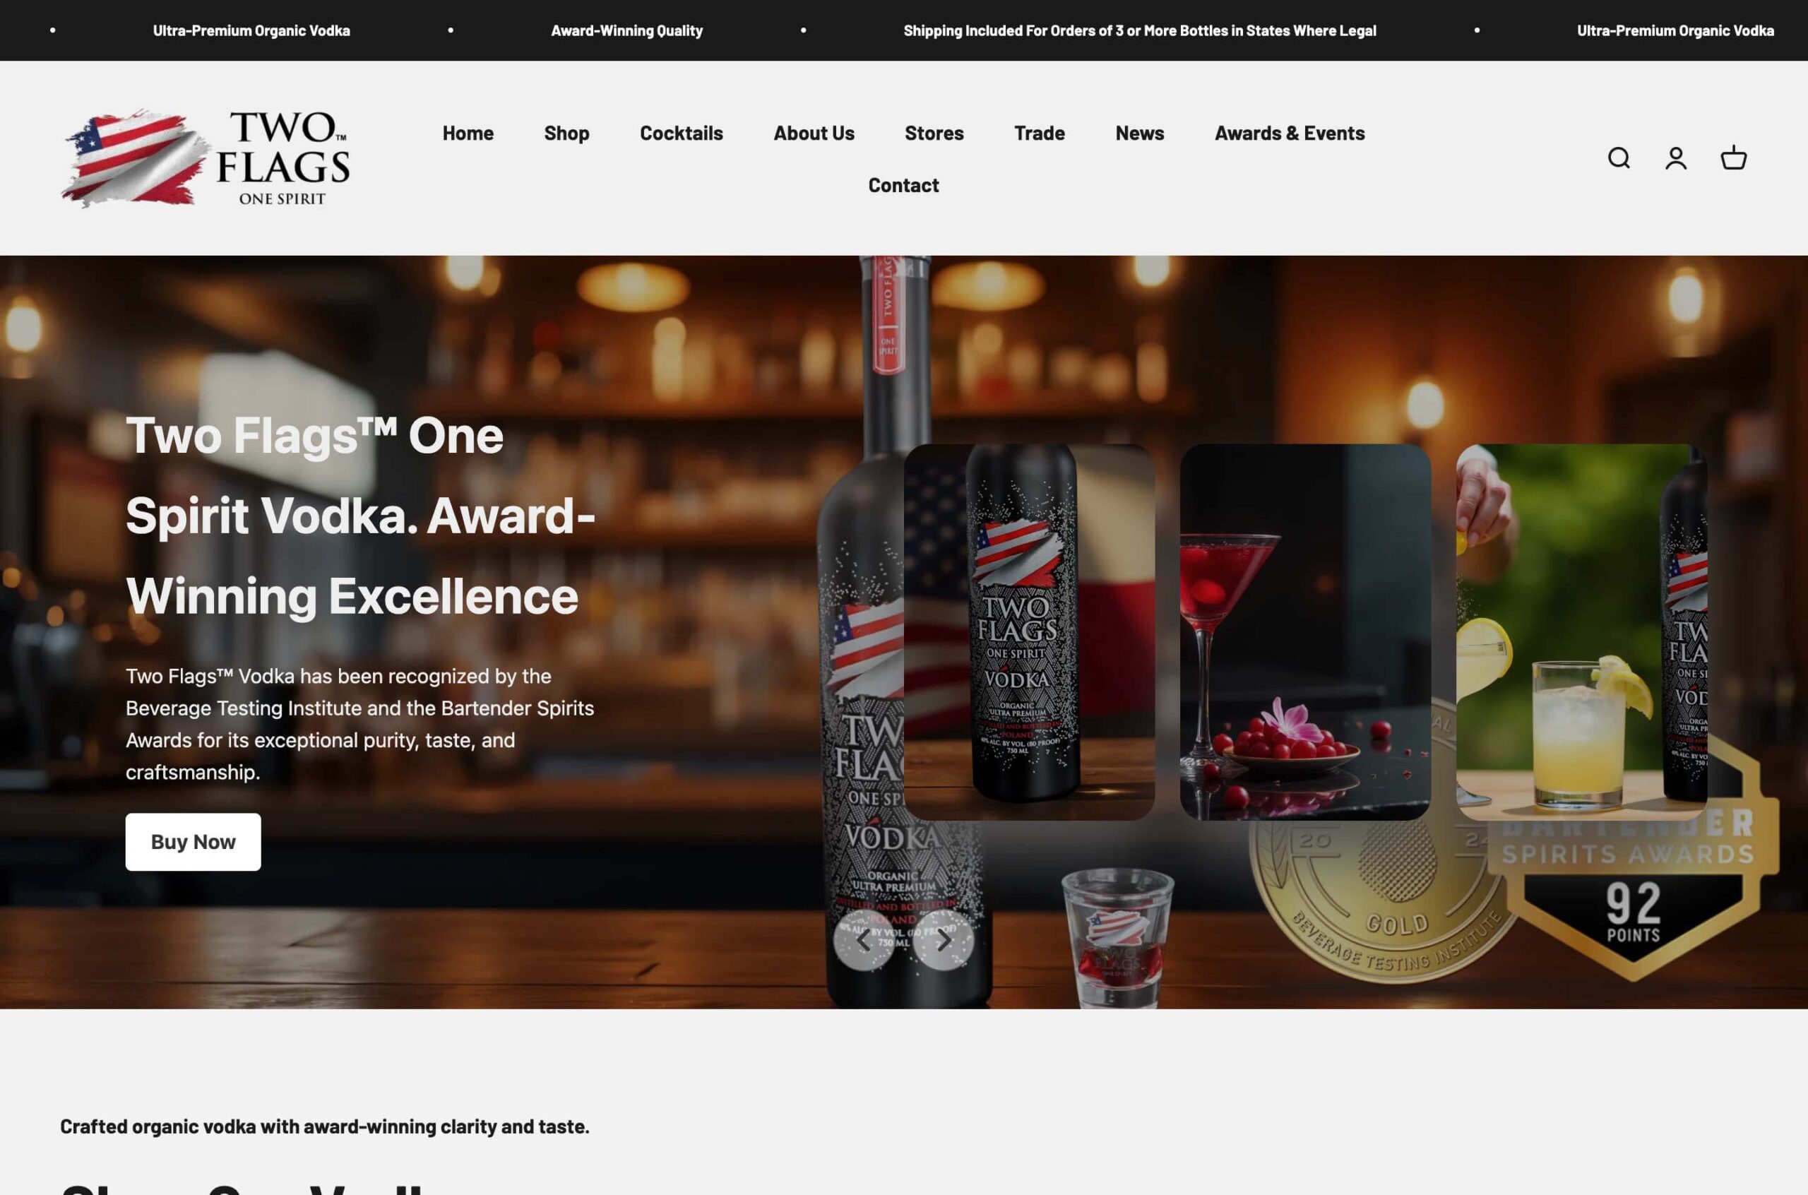The height and width of the screenshot is (1195, 1808).
Task: Open the About Us page
Action: click(x=814, y=133)
